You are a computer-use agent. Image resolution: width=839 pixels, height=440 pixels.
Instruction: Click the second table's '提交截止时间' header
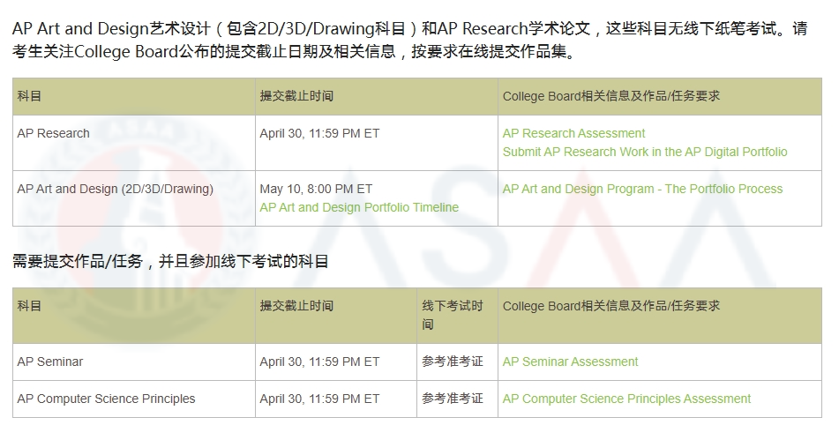point(336,316)
